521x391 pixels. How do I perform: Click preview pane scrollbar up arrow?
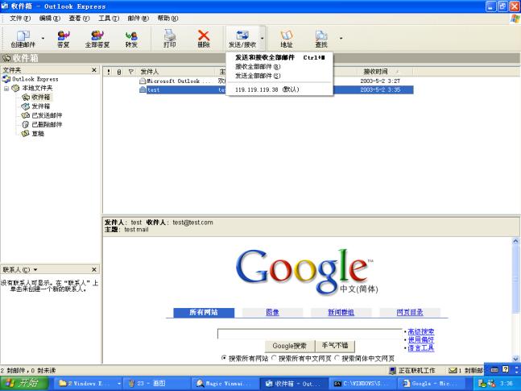[515, 241]
